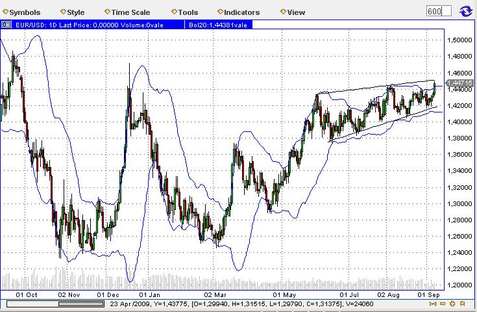
Task: Open the Style menu
Action: pos(73,12)
